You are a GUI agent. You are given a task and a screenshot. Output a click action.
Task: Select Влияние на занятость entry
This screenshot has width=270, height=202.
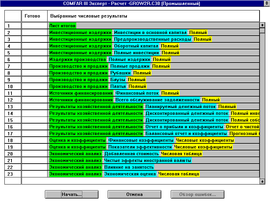(129, 167)
